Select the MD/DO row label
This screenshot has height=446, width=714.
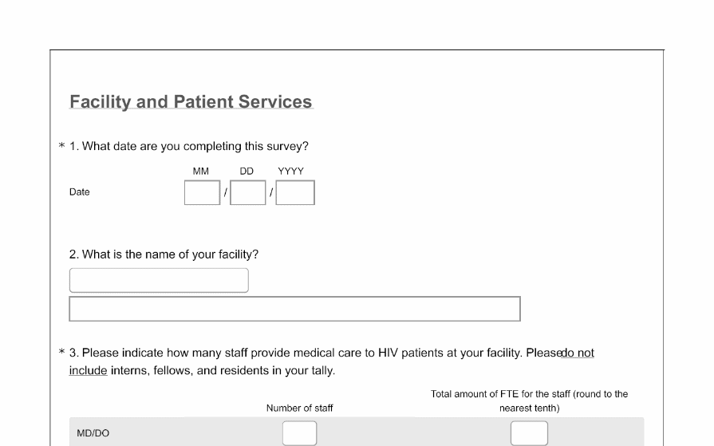(x=93, y=433)
